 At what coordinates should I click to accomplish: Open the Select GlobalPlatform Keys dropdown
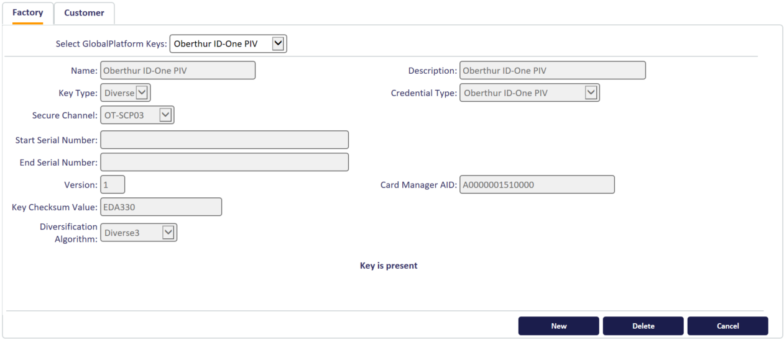coord(228,44)
